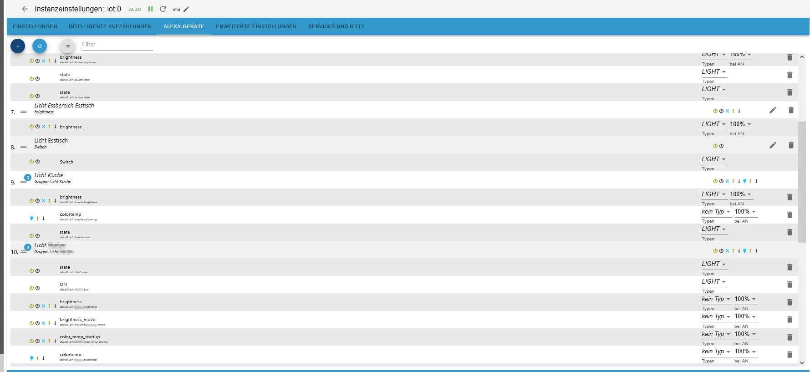Expand the Licht Küche group badge

[x=27, y=178]
